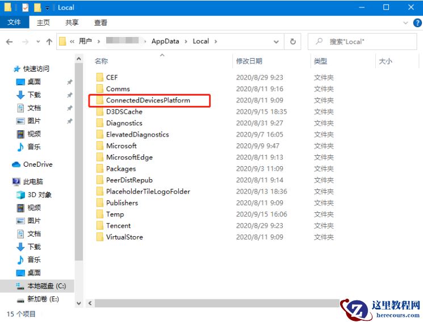This screenshot has width=423, height=322.
Task: Select the CEF folder icon
Action: click(x=100, y=77)
